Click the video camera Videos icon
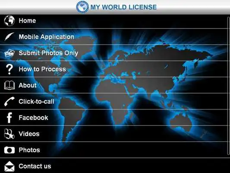 click(x=9, y=134)
